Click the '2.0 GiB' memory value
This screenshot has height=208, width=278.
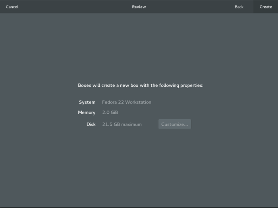click(x=110, y=113)
